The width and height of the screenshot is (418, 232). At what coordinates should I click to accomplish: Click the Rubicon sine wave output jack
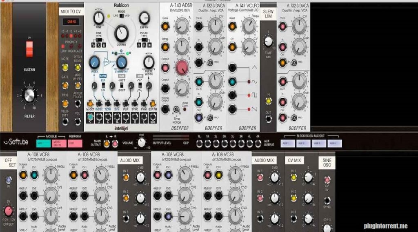(x=90, y=117)
